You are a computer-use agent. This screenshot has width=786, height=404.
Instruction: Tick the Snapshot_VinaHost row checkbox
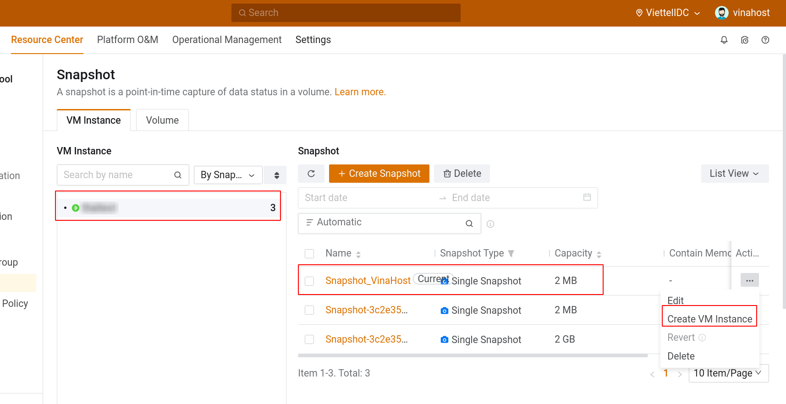click(x=309, y=281)
